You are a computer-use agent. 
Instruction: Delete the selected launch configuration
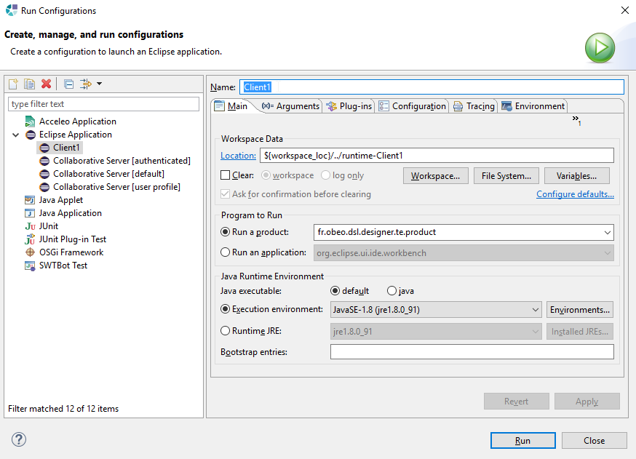(47, 84)
